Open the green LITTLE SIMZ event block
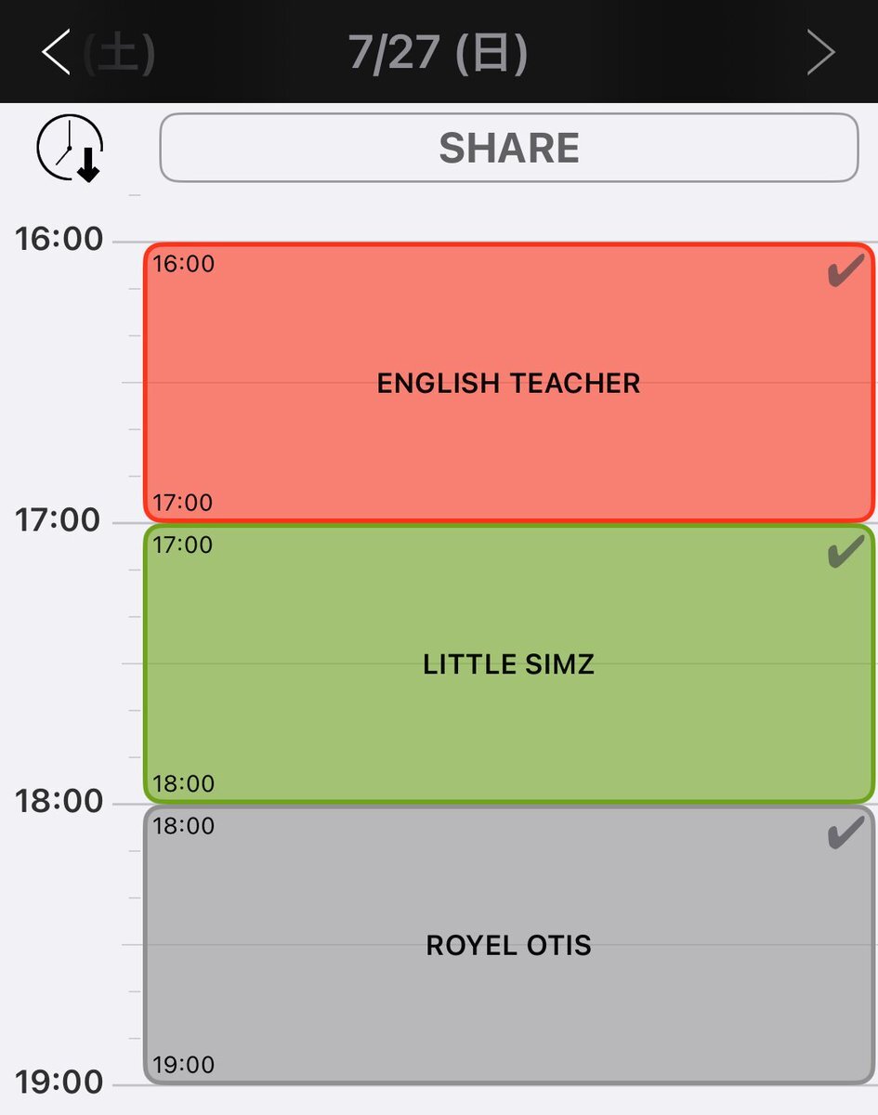This screenshot has height=1115, width=878. click(x=509, y=663)
